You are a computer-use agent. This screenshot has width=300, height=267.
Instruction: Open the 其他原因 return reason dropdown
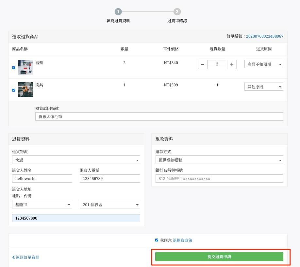click(x=264, y=87)
